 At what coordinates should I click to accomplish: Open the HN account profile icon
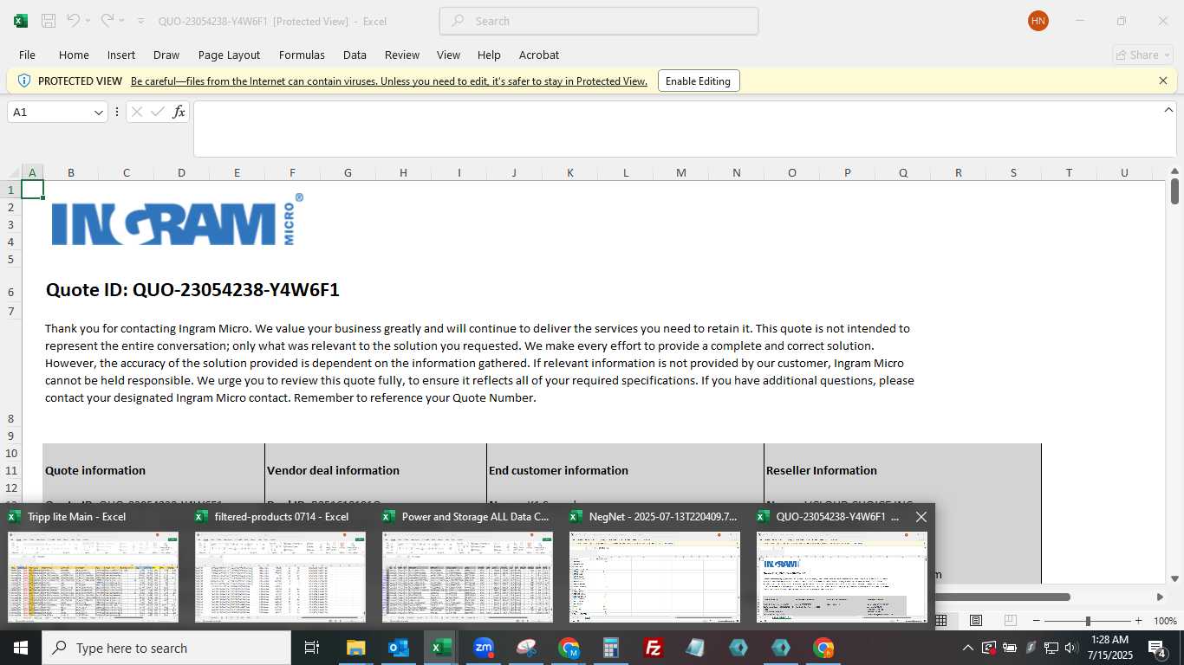pos(1038,21)
